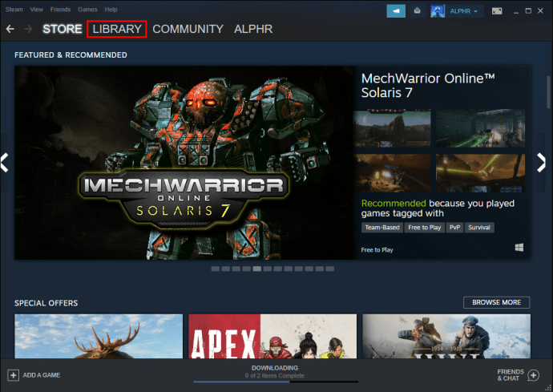This screenshot has height=392, width=553.
Task: Switch to the LIBRARY tab
Action: [117, 29]
